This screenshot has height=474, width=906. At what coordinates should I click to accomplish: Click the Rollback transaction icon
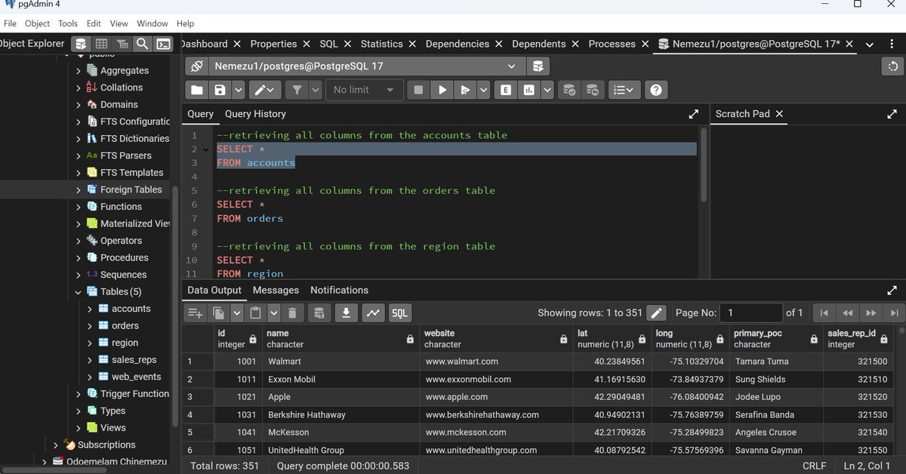click(593, 90)
